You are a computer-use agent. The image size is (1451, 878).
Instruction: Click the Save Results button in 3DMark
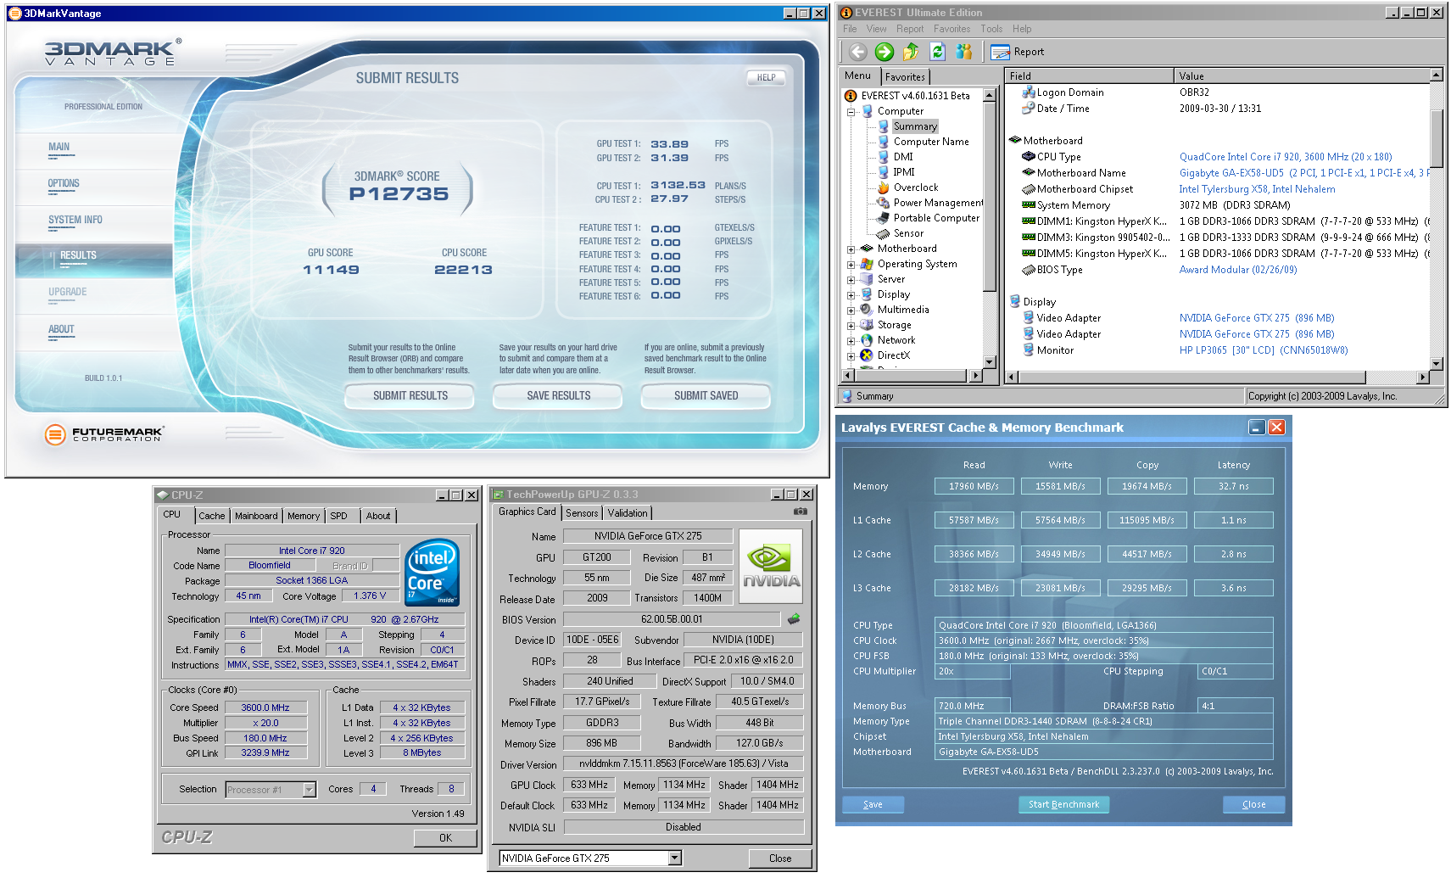click(558, 395)
